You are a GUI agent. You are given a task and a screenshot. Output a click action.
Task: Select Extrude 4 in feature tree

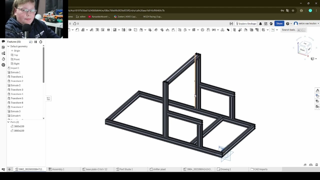click(x=15, y=116)
